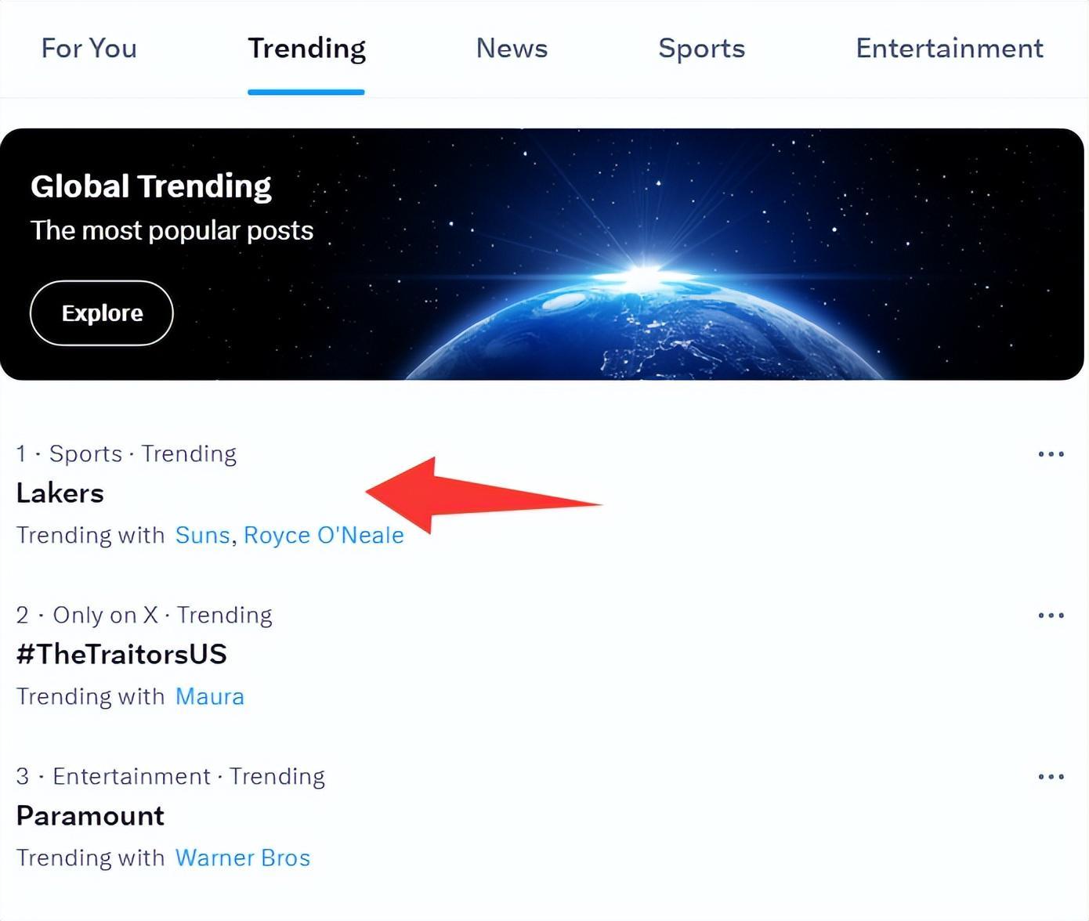The width and height of the screenshot is (1089, 921).
Task: Open more options for #TheTraitorsUS trend
Action: [1051, 616]
